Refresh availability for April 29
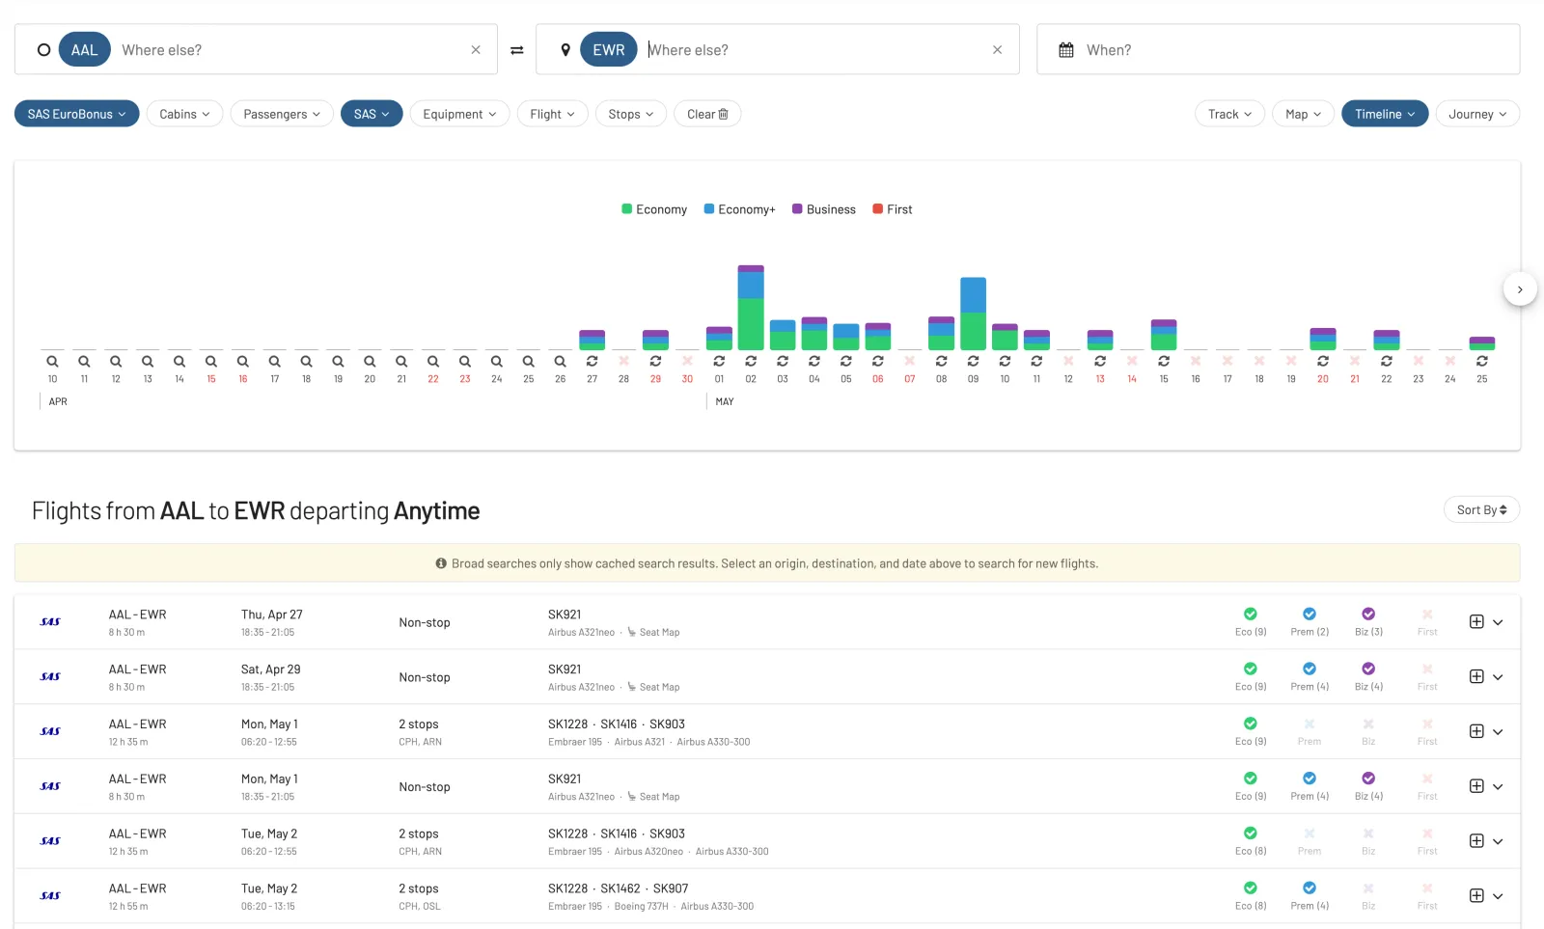Viewport: 1544px width, 929px height. click(655, 362)
